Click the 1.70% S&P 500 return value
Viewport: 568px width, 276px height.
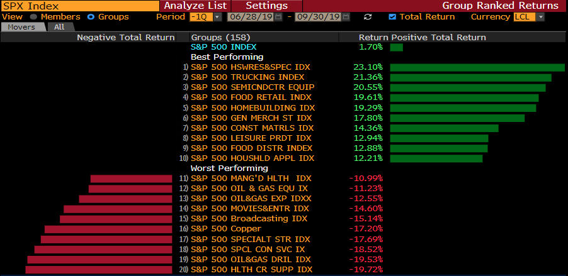370,47
